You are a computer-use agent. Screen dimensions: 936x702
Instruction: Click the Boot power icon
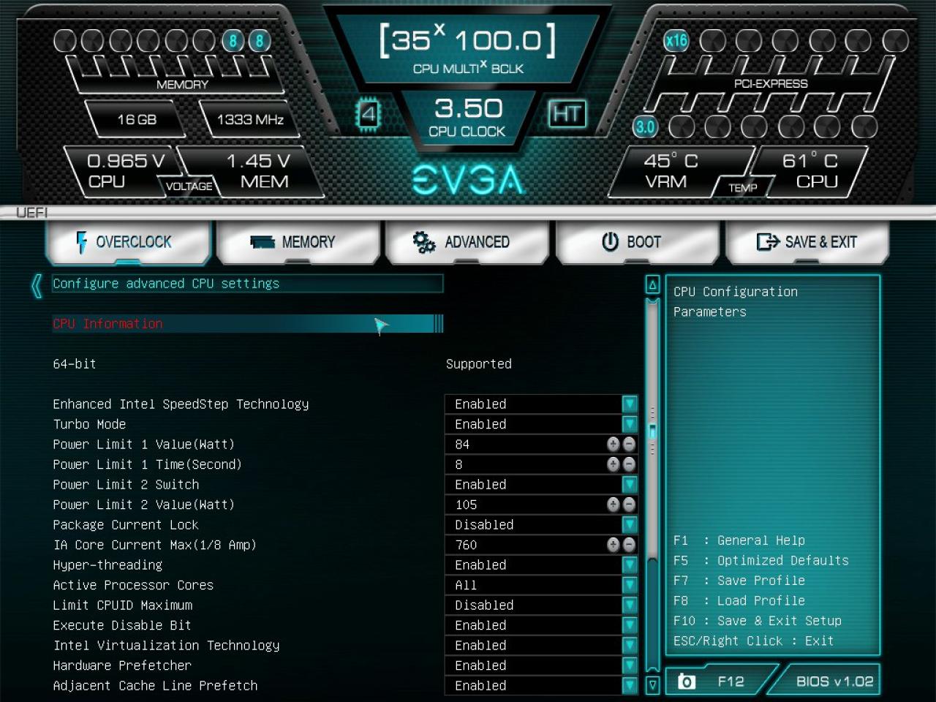610,242
